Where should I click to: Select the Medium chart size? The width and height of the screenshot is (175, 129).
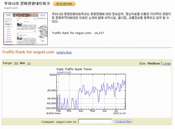coord(154,63)
